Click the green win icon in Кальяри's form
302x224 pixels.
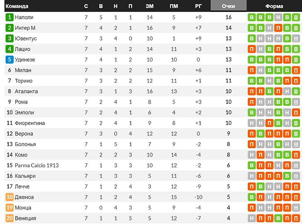287,176
